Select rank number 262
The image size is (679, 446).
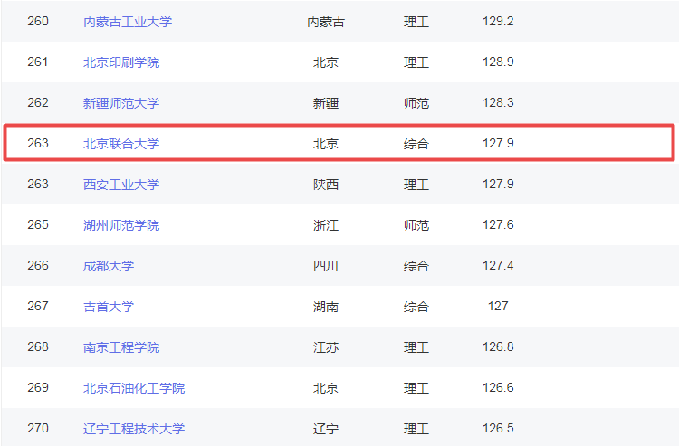point(38,102)
